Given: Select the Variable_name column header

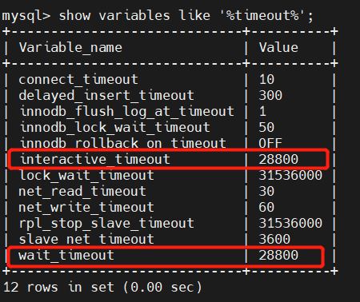Looking at the screenshot, I should tap(70, 48).
